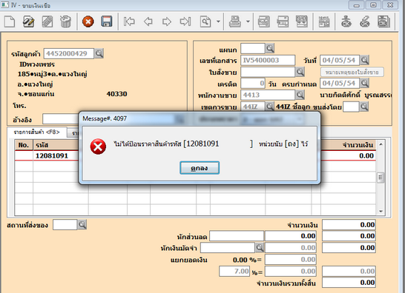
Task: Open lookup for ครบกำหนด date
Action: tap(364, 83)
